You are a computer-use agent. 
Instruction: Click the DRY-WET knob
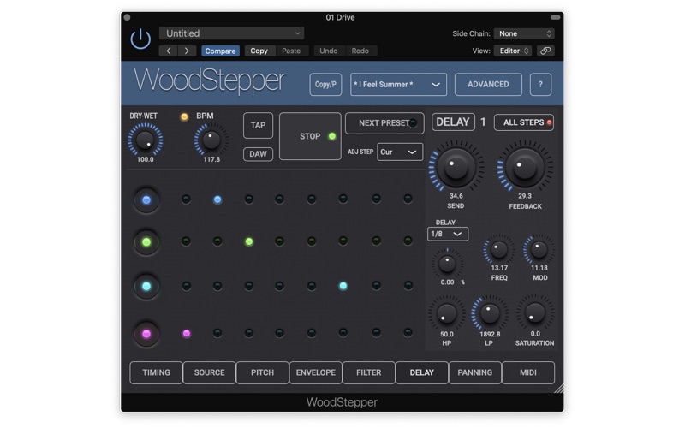click(145, 140)
